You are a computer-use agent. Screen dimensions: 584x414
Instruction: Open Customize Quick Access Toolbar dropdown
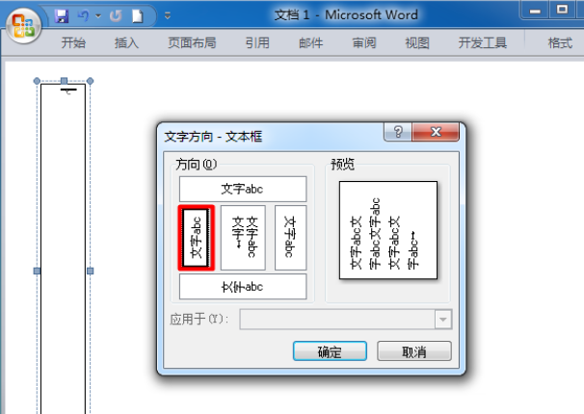tap(168, 15)
